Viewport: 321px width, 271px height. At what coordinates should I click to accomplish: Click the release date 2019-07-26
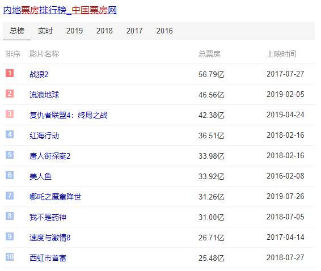coord(285,197)
